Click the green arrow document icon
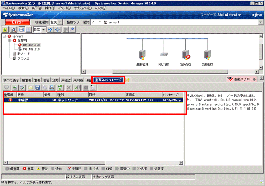 [77, 88]
